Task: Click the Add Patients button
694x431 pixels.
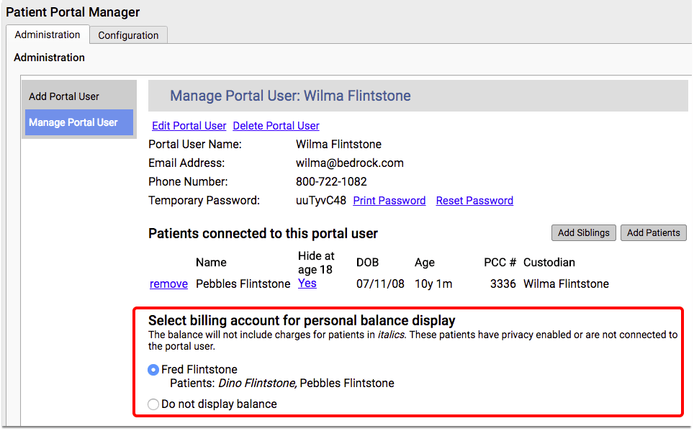Action: (653, 232)
